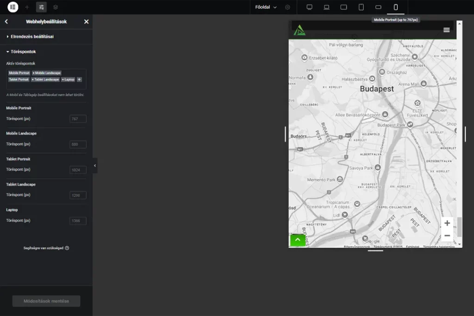Focus Mobile Portrait breakpoint value field

click(78, 119)
